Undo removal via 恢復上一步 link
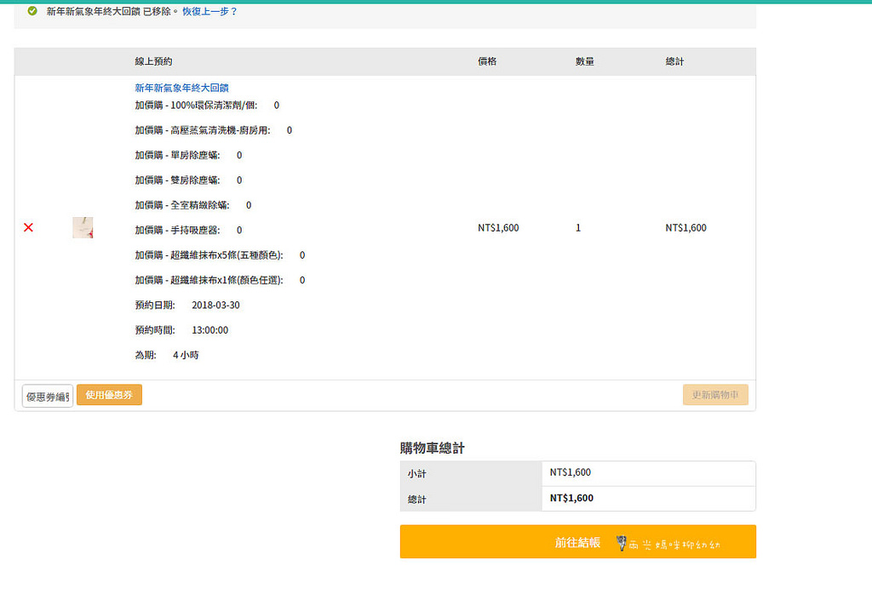 tap(209, 12)
